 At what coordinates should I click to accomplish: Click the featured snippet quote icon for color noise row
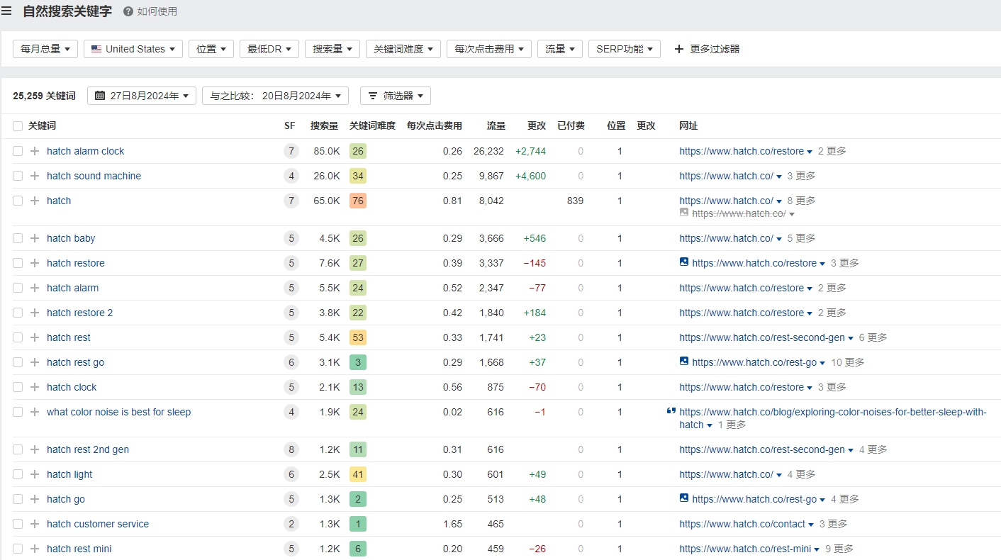(x=671, y=411)
